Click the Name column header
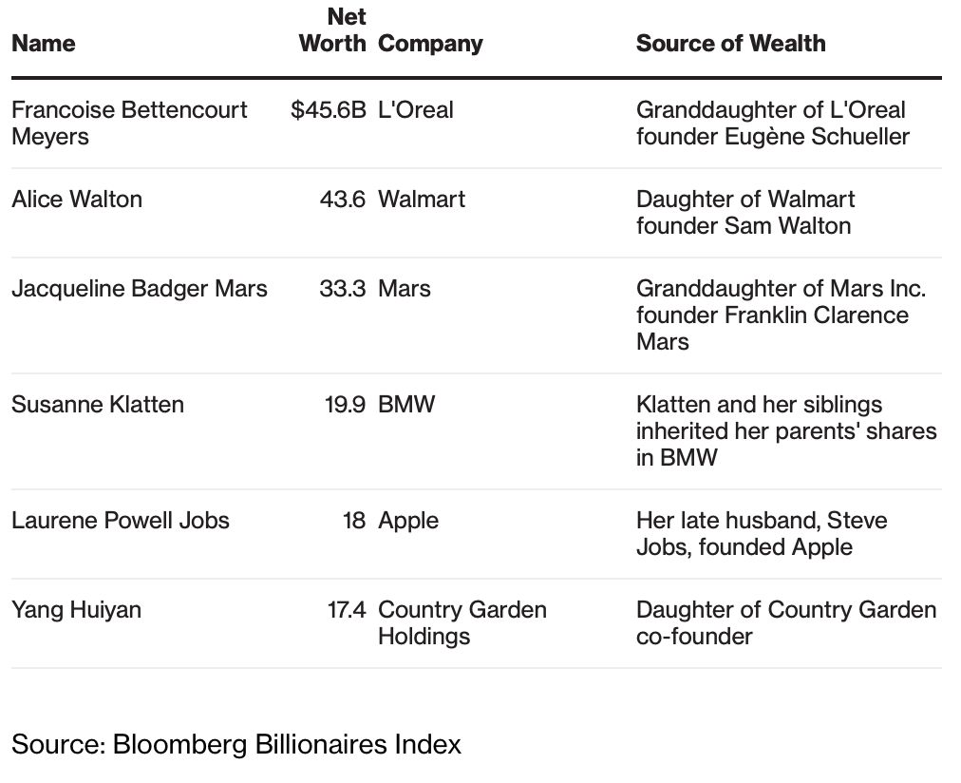Viewport: 961px width, 783px height. click(43, 44)
